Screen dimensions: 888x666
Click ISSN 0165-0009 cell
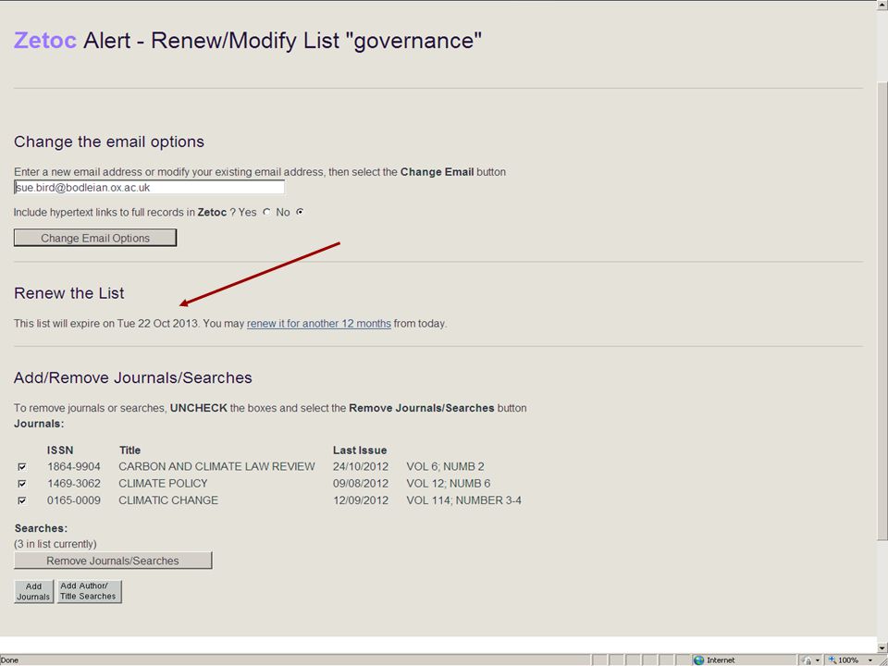pyautogui.click(x=74, y=500)
